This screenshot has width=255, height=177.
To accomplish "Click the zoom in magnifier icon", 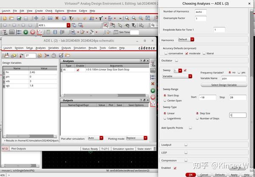I will 127,18.
